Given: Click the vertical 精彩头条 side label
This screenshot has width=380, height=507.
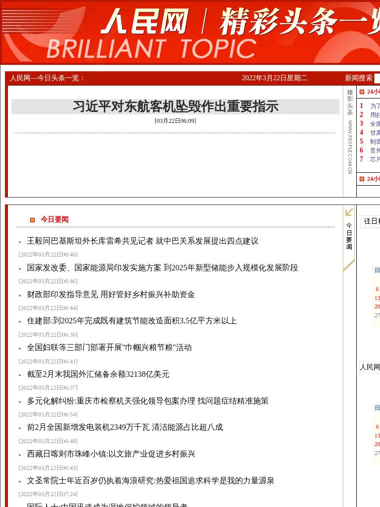Looking at the screenshot, I should pyautogui.click(x=350, y=102).
